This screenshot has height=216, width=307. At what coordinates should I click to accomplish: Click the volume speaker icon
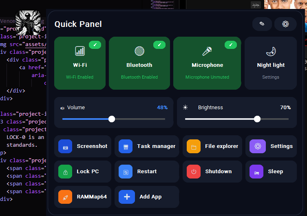(x=62, y=108)
